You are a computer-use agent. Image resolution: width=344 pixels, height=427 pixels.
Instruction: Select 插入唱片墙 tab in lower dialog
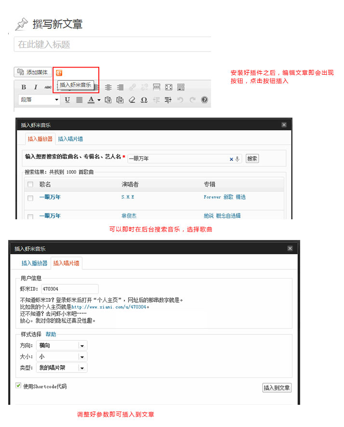coord(66,263)
